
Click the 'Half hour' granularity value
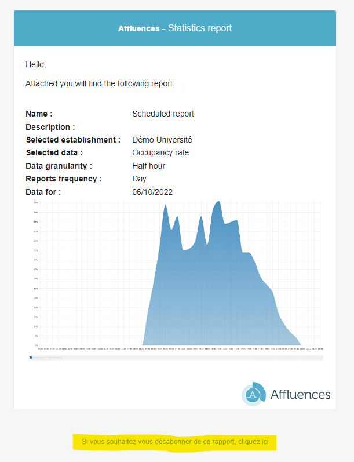tap(149, 166)
